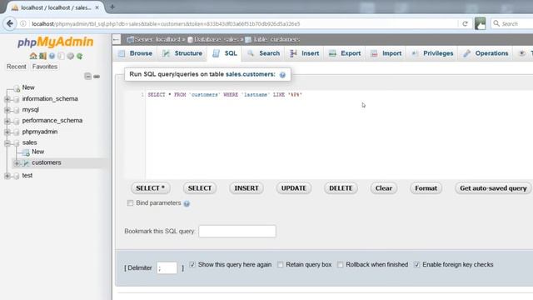Select the SQL tab
Screen dimensions: 533x300
[x=225, y=53]
